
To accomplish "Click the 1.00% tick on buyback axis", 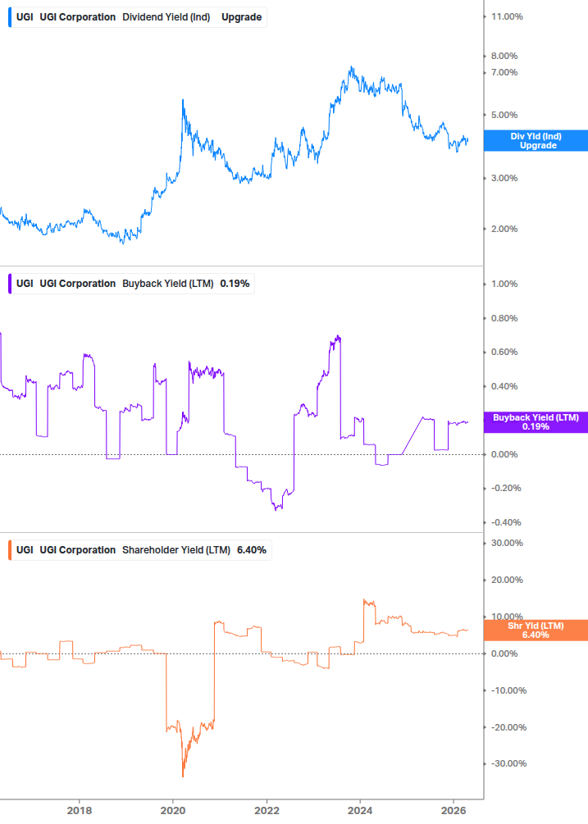I will tap(504, 284).
